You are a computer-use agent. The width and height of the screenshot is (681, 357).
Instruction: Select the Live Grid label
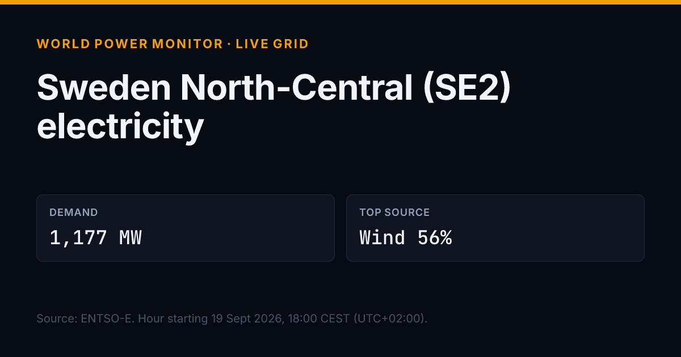272,44
